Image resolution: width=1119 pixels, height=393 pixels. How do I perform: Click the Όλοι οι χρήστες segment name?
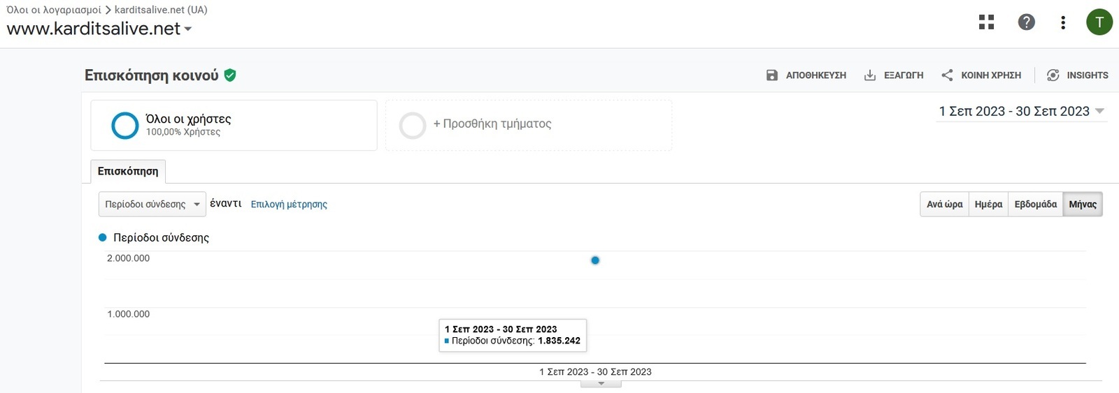click(188, 119)
